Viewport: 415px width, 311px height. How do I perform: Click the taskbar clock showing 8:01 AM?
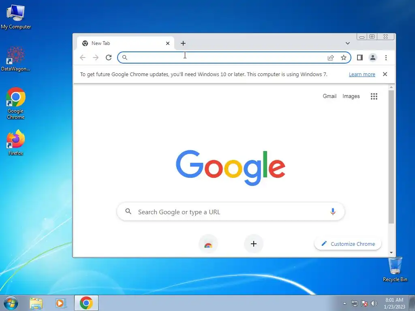click(394, 303)
